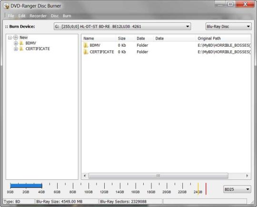Click the red capacity limit marker
This screenshot has width=257, height=207.
206,188
